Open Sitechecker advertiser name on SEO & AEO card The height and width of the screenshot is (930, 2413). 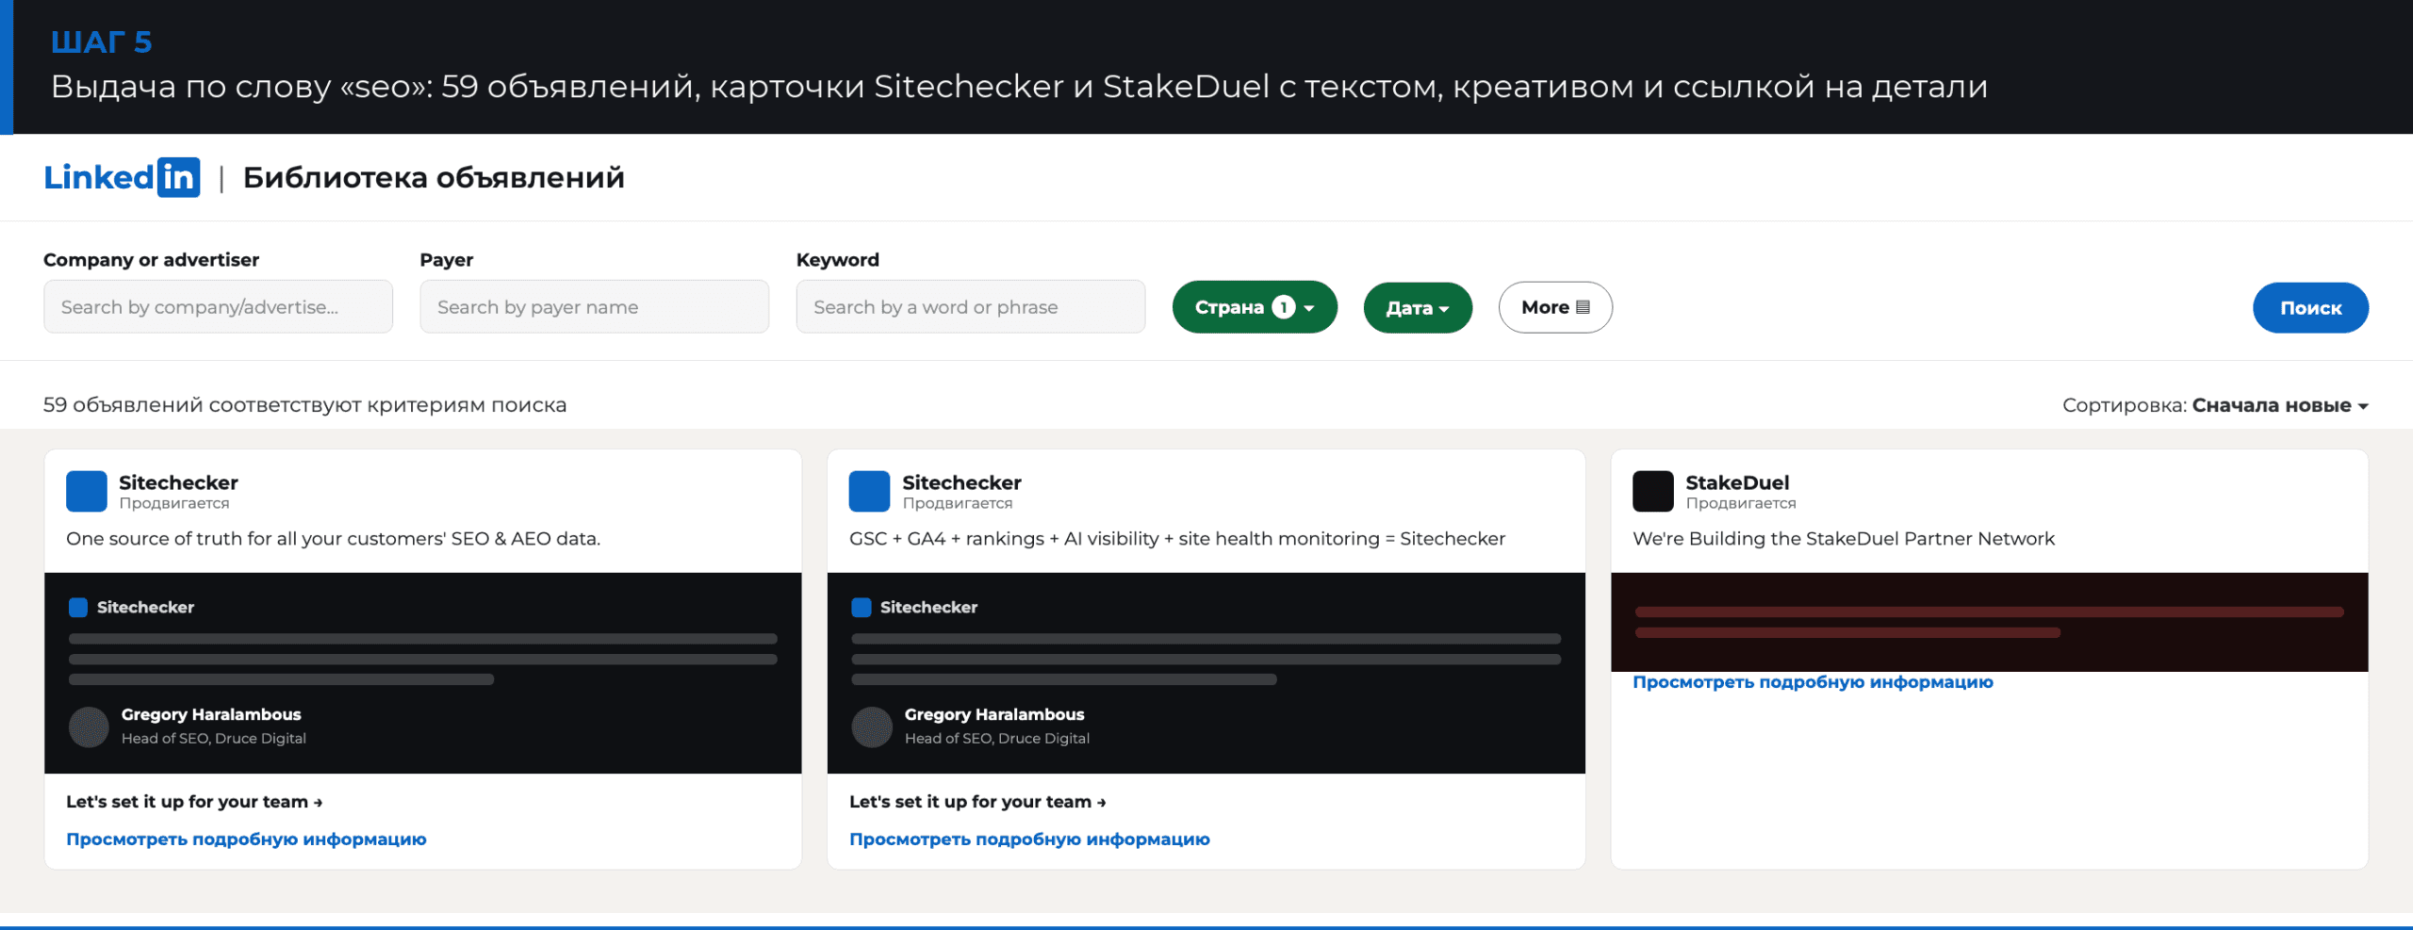coord(178,482)
